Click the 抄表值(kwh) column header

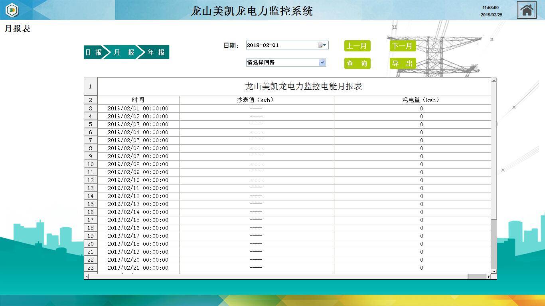pyautogui.click(x=256, y=100)
